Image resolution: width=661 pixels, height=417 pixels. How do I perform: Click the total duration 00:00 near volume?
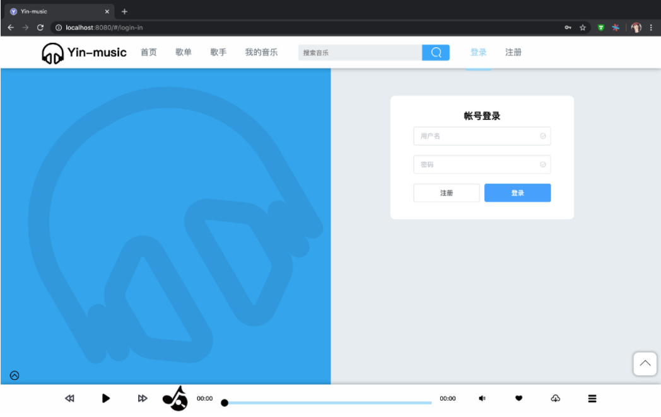pos(448,399)
